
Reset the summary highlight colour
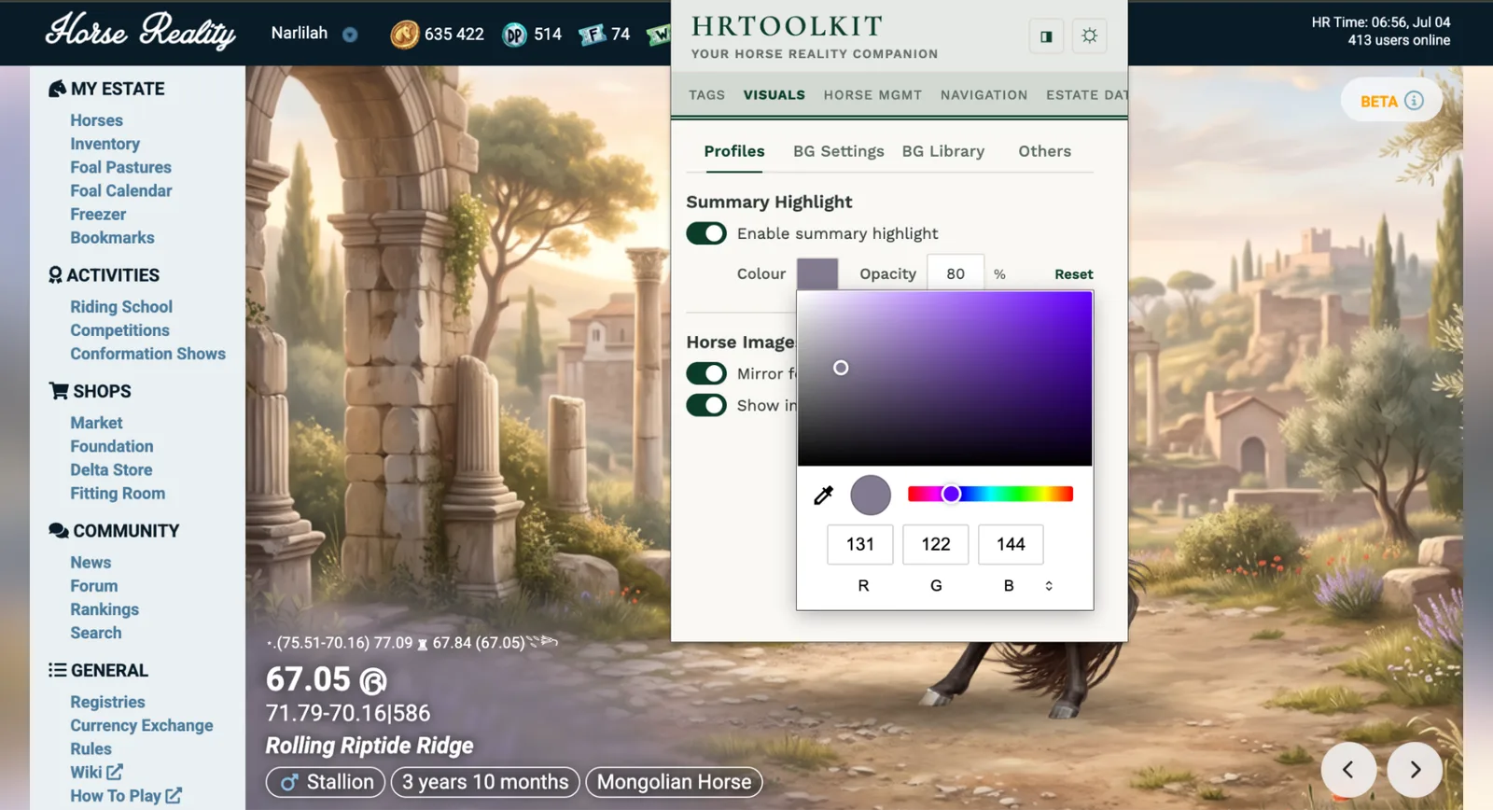tap(1074, 274)
